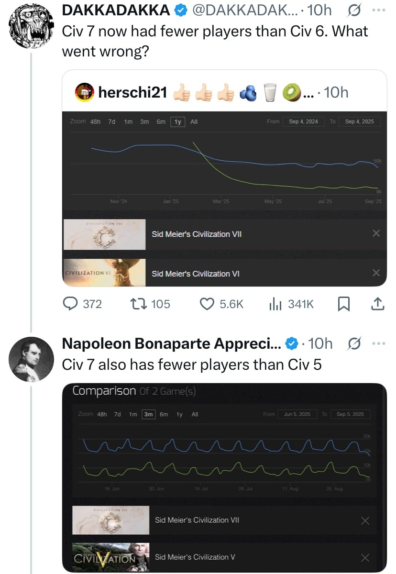Image resolution: width=396 pixels, height=574 pixels.
Task: Select 3m zoom in the comparison chart
Action: click(148, 414)
